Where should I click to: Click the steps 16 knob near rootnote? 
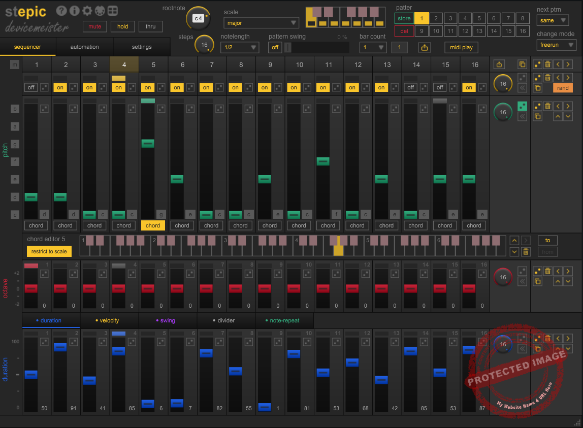(204, 45)
